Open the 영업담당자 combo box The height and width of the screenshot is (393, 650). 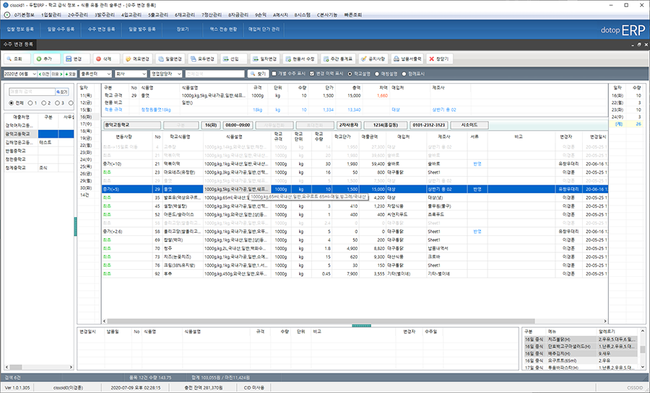pyautogui.click(x=162, y=74)
